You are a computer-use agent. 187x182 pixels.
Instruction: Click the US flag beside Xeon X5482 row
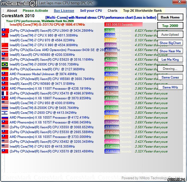tap(5, 142)
